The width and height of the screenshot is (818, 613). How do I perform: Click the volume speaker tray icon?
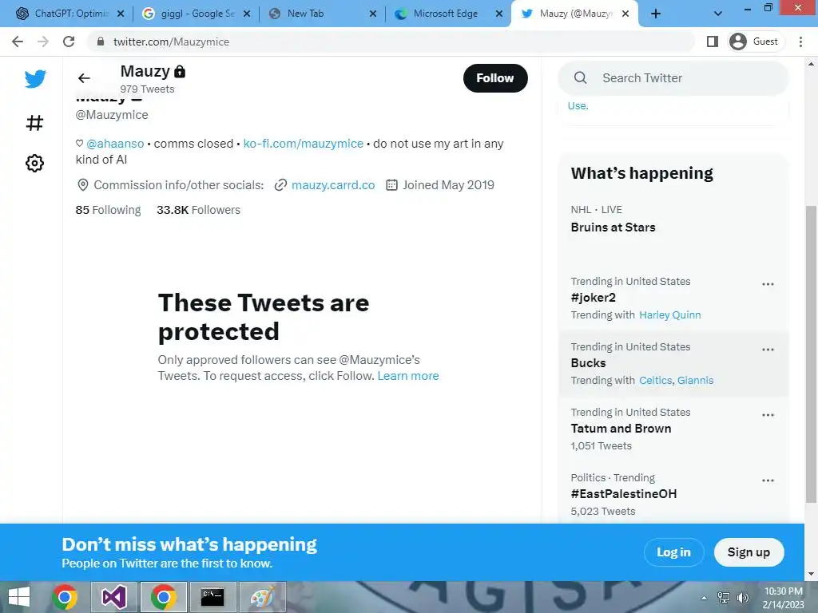[743, 598]
